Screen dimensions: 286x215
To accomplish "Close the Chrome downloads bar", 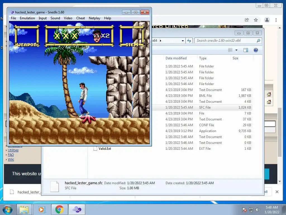I will pyautogui.click(x=277, y=192).
